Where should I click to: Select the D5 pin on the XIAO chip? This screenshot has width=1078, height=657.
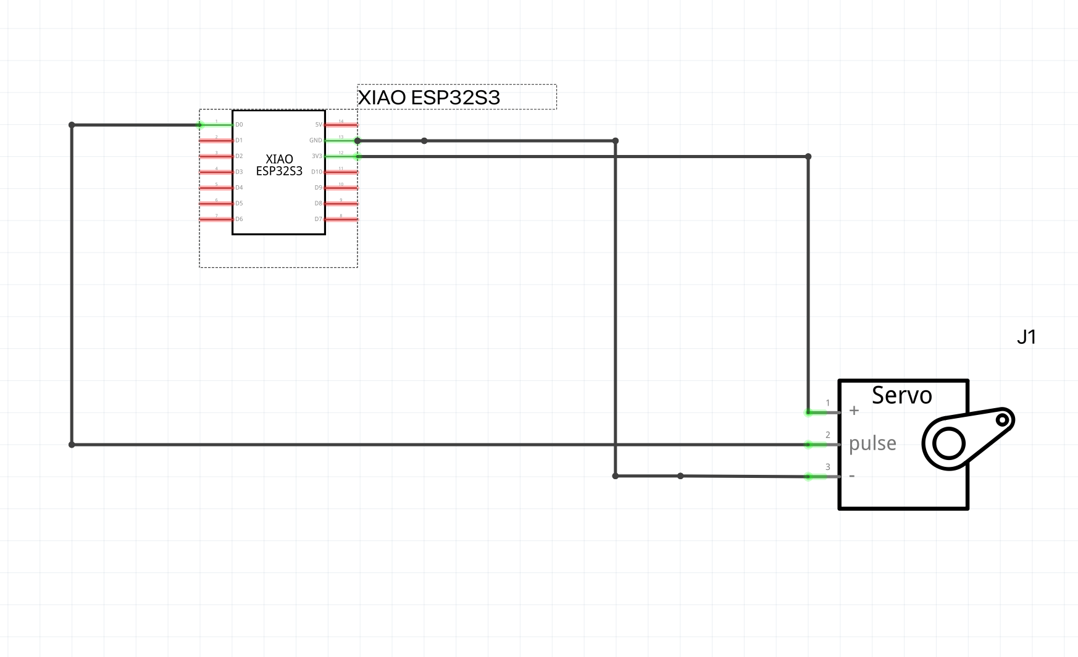coord(216,204)
